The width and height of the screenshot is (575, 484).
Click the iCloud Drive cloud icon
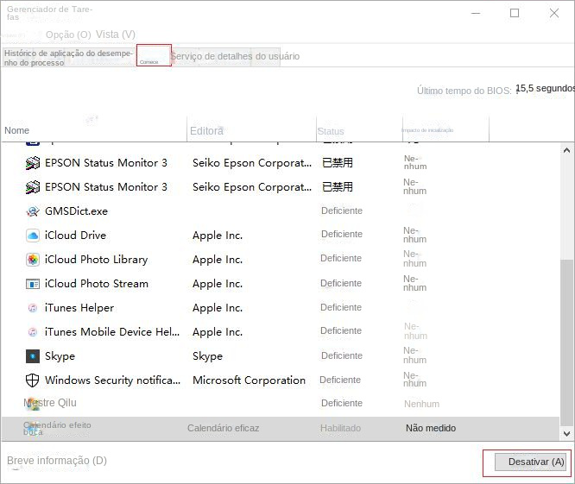click(x=33, y=236)
